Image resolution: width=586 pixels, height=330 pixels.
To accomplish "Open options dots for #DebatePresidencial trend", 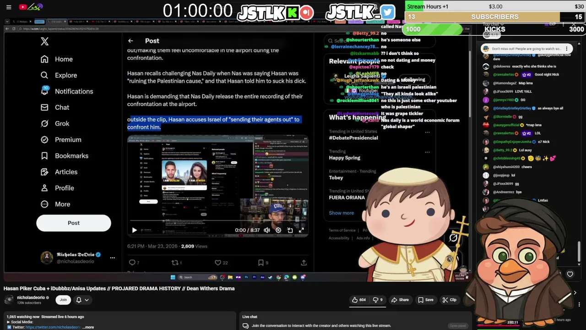I will (x=427, y=132).
